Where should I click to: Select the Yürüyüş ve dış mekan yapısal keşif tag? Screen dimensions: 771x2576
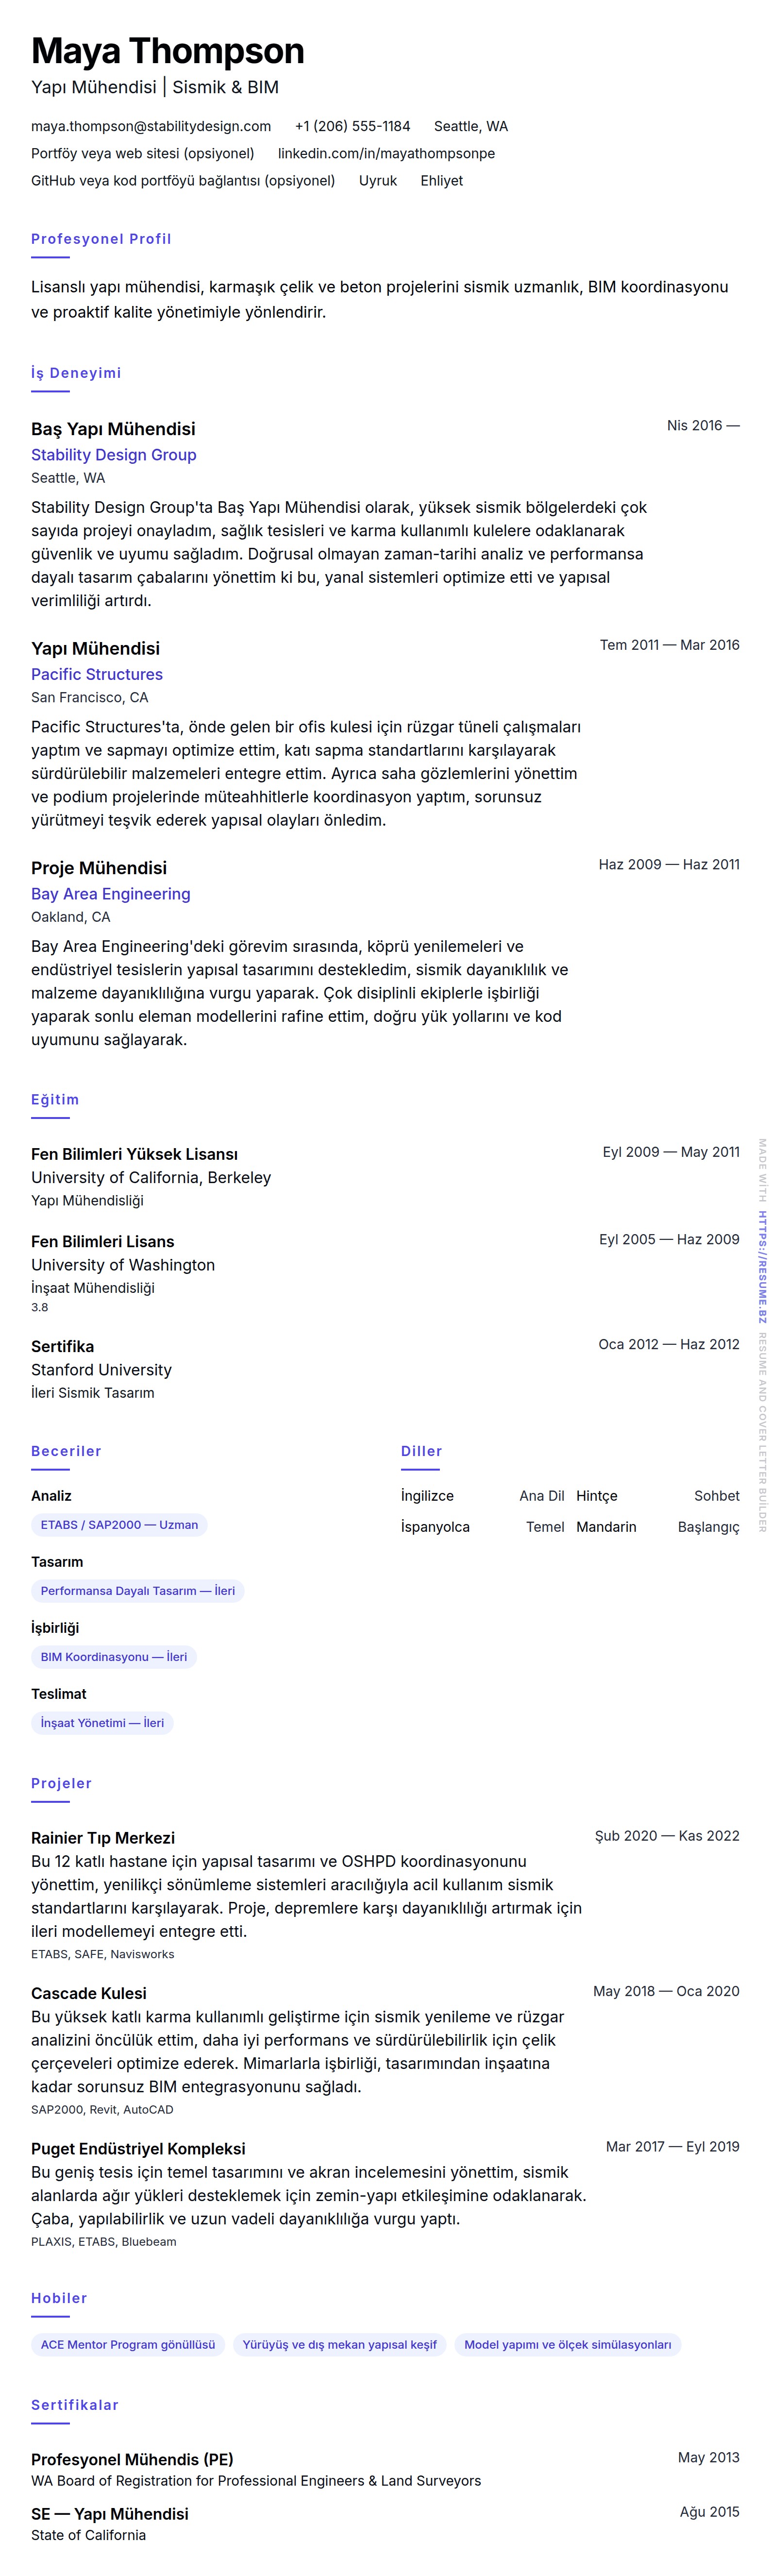pos(339,2344)
